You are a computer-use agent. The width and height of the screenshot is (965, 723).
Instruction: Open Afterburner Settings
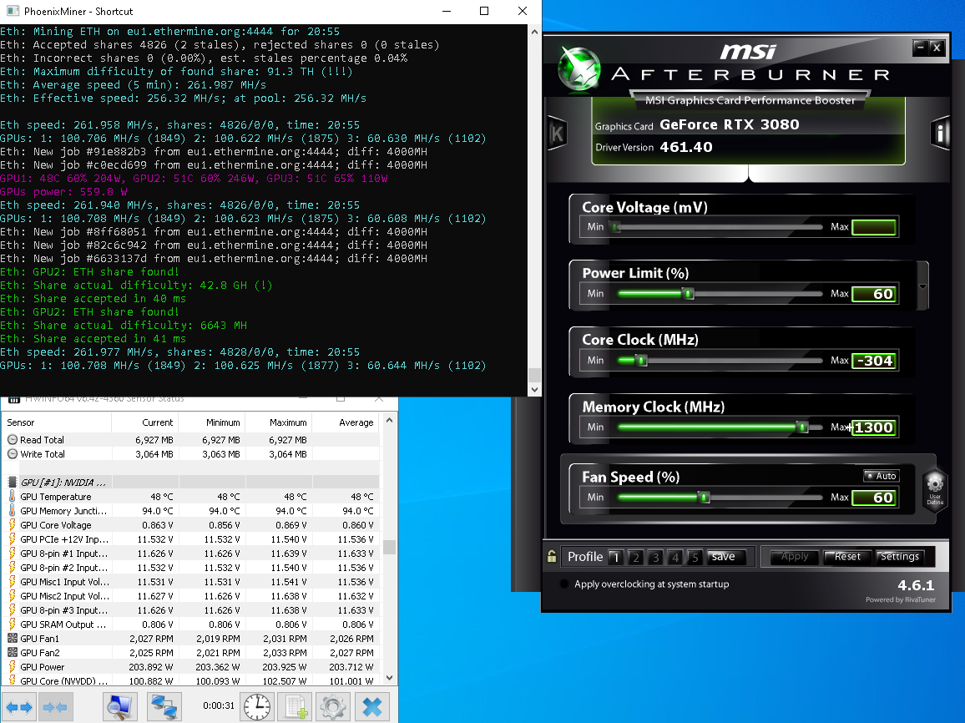click(x=899, y=557)
